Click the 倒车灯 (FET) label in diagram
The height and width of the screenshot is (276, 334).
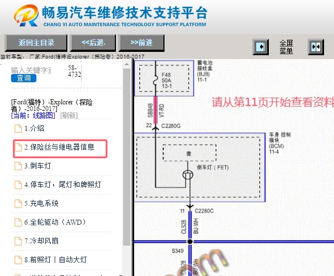(213, 167)
